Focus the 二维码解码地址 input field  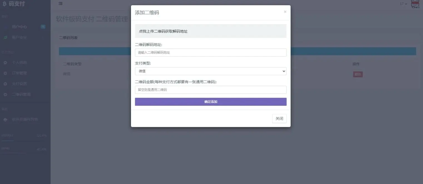211,52
